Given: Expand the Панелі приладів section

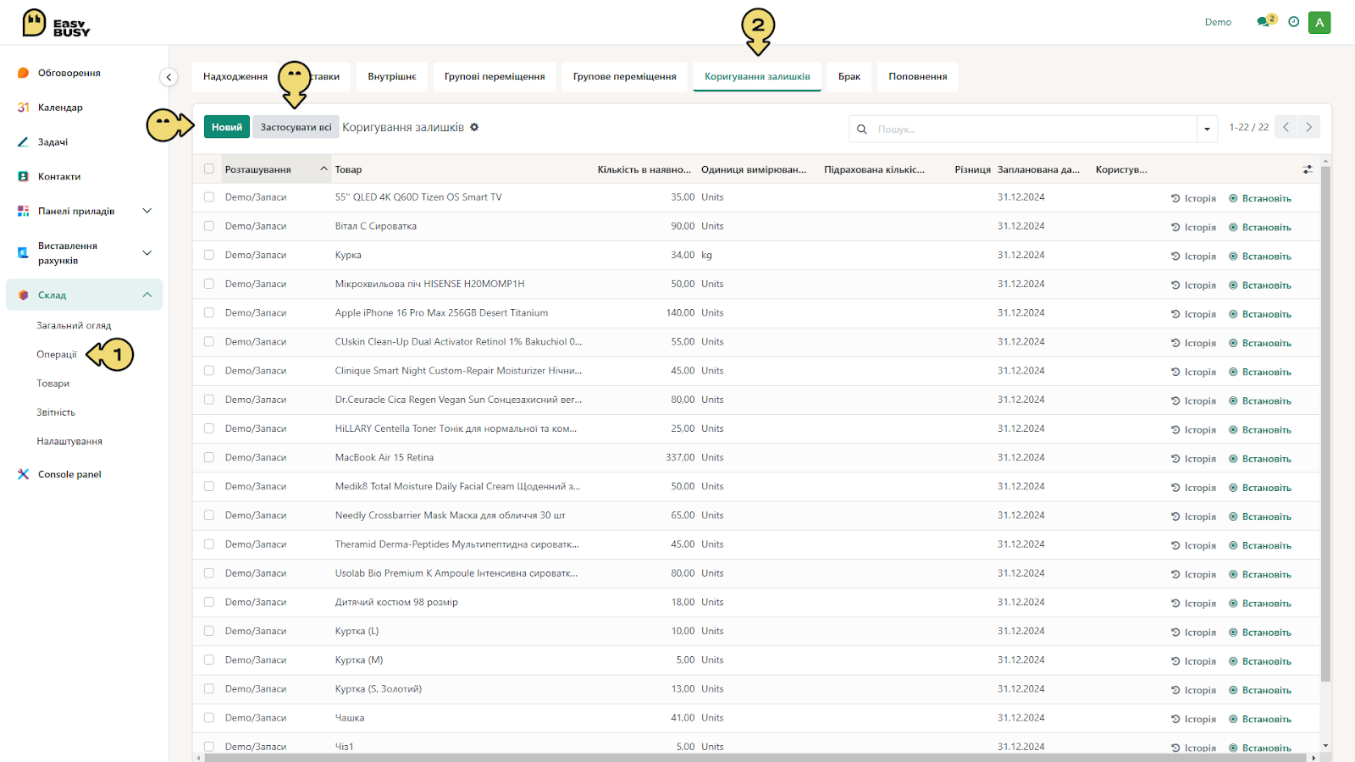Looking at the screenshot, I should click(147, 211).
